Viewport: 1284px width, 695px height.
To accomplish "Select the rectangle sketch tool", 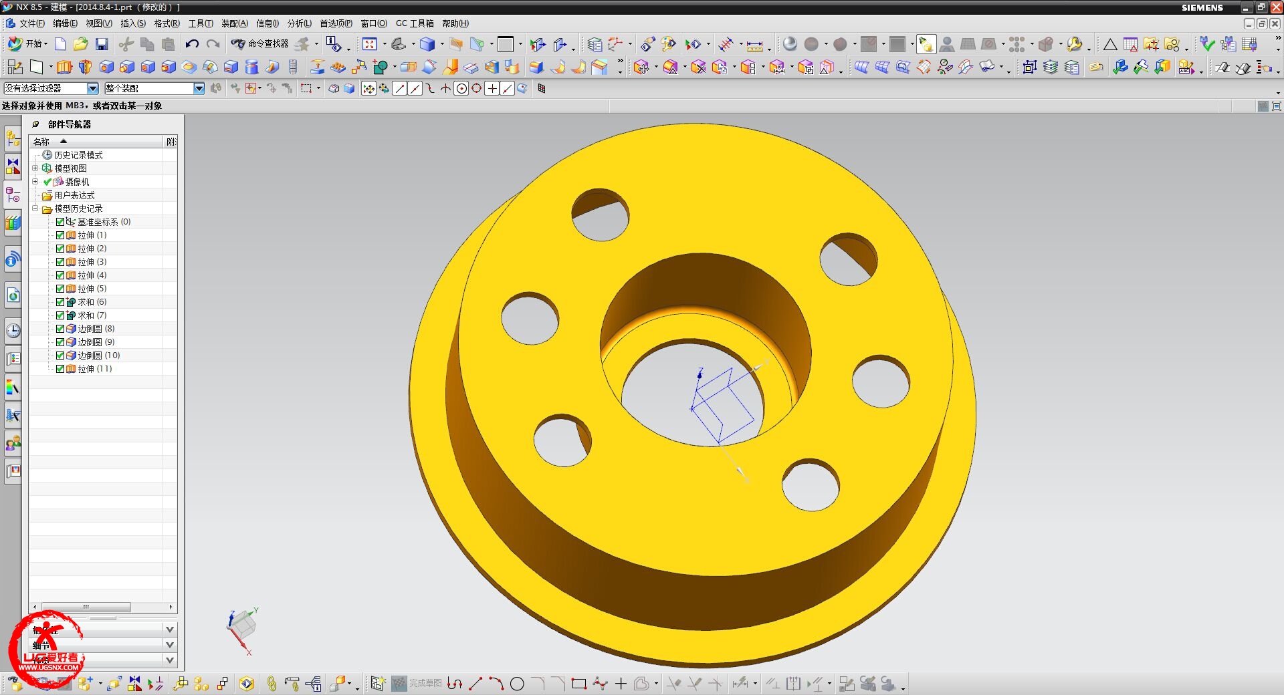I will [579, 684].
